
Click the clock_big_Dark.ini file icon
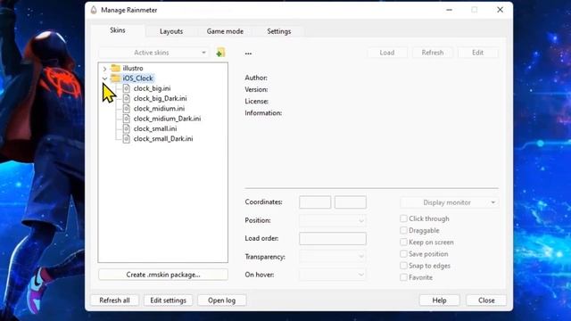point(127,98)
